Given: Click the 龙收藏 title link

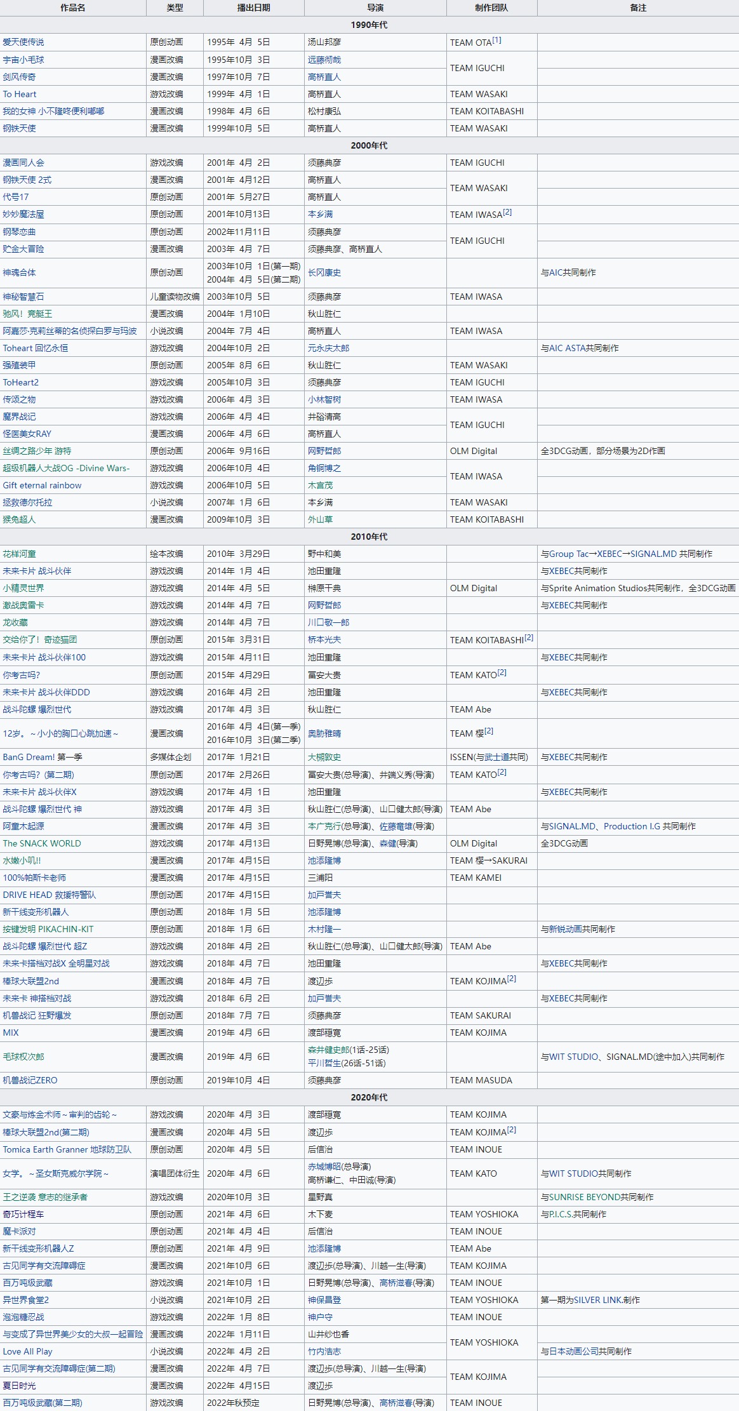Looking at the screenshot, I should point(15,622).
